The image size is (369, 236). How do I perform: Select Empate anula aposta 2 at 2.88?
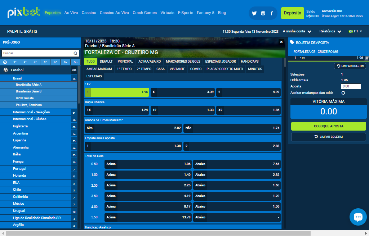[232, 146]
